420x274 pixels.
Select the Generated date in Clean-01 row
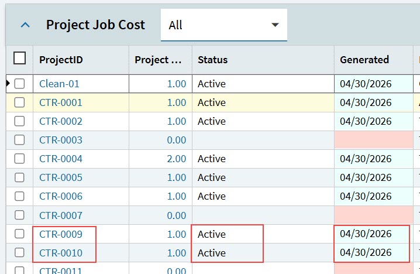click(x=366, y=84)
